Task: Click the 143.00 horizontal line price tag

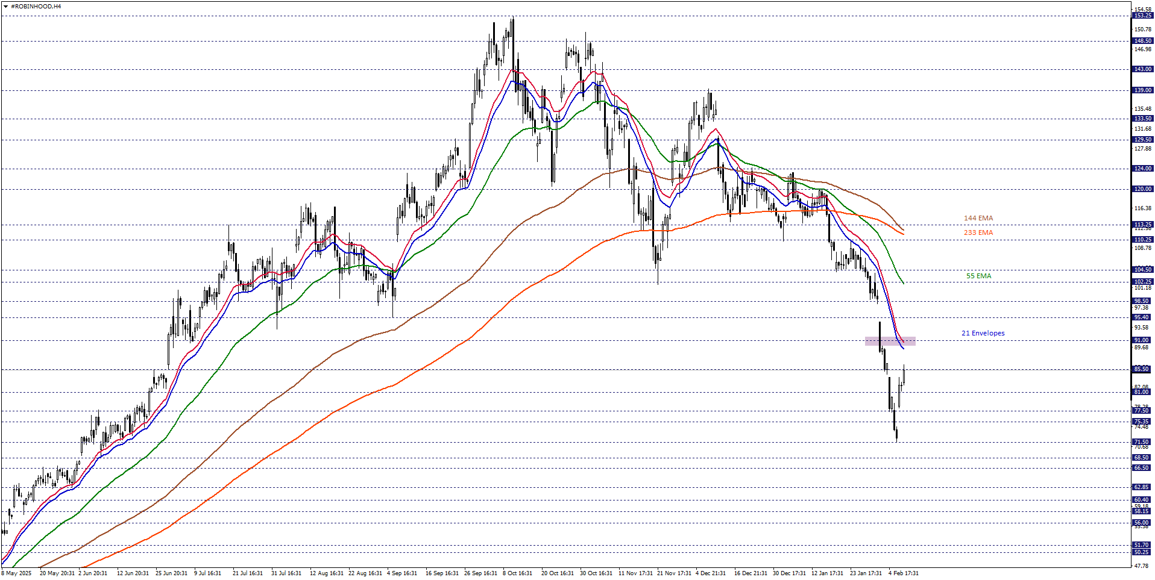Action: click(x=1142, y=69)
